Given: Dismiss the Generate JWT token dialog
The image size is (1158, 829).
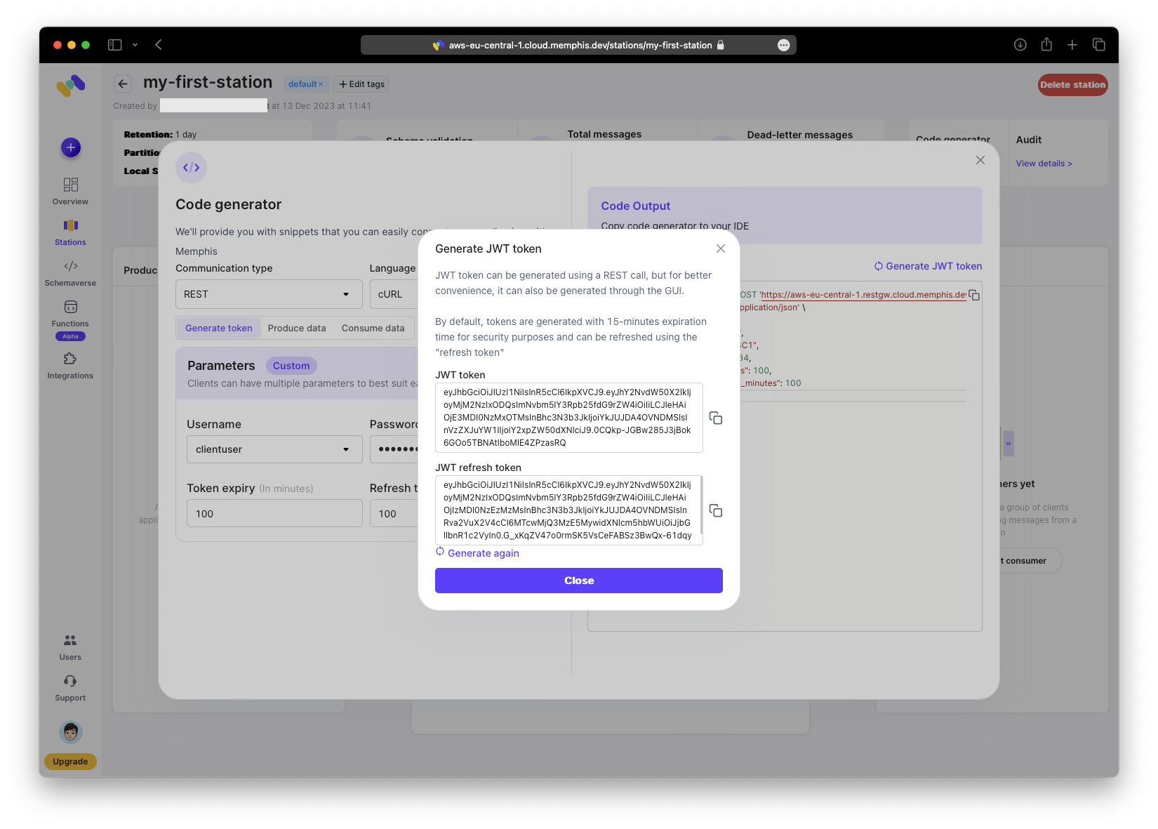Looking at the screenshot, I should click(x=720, y=248).
